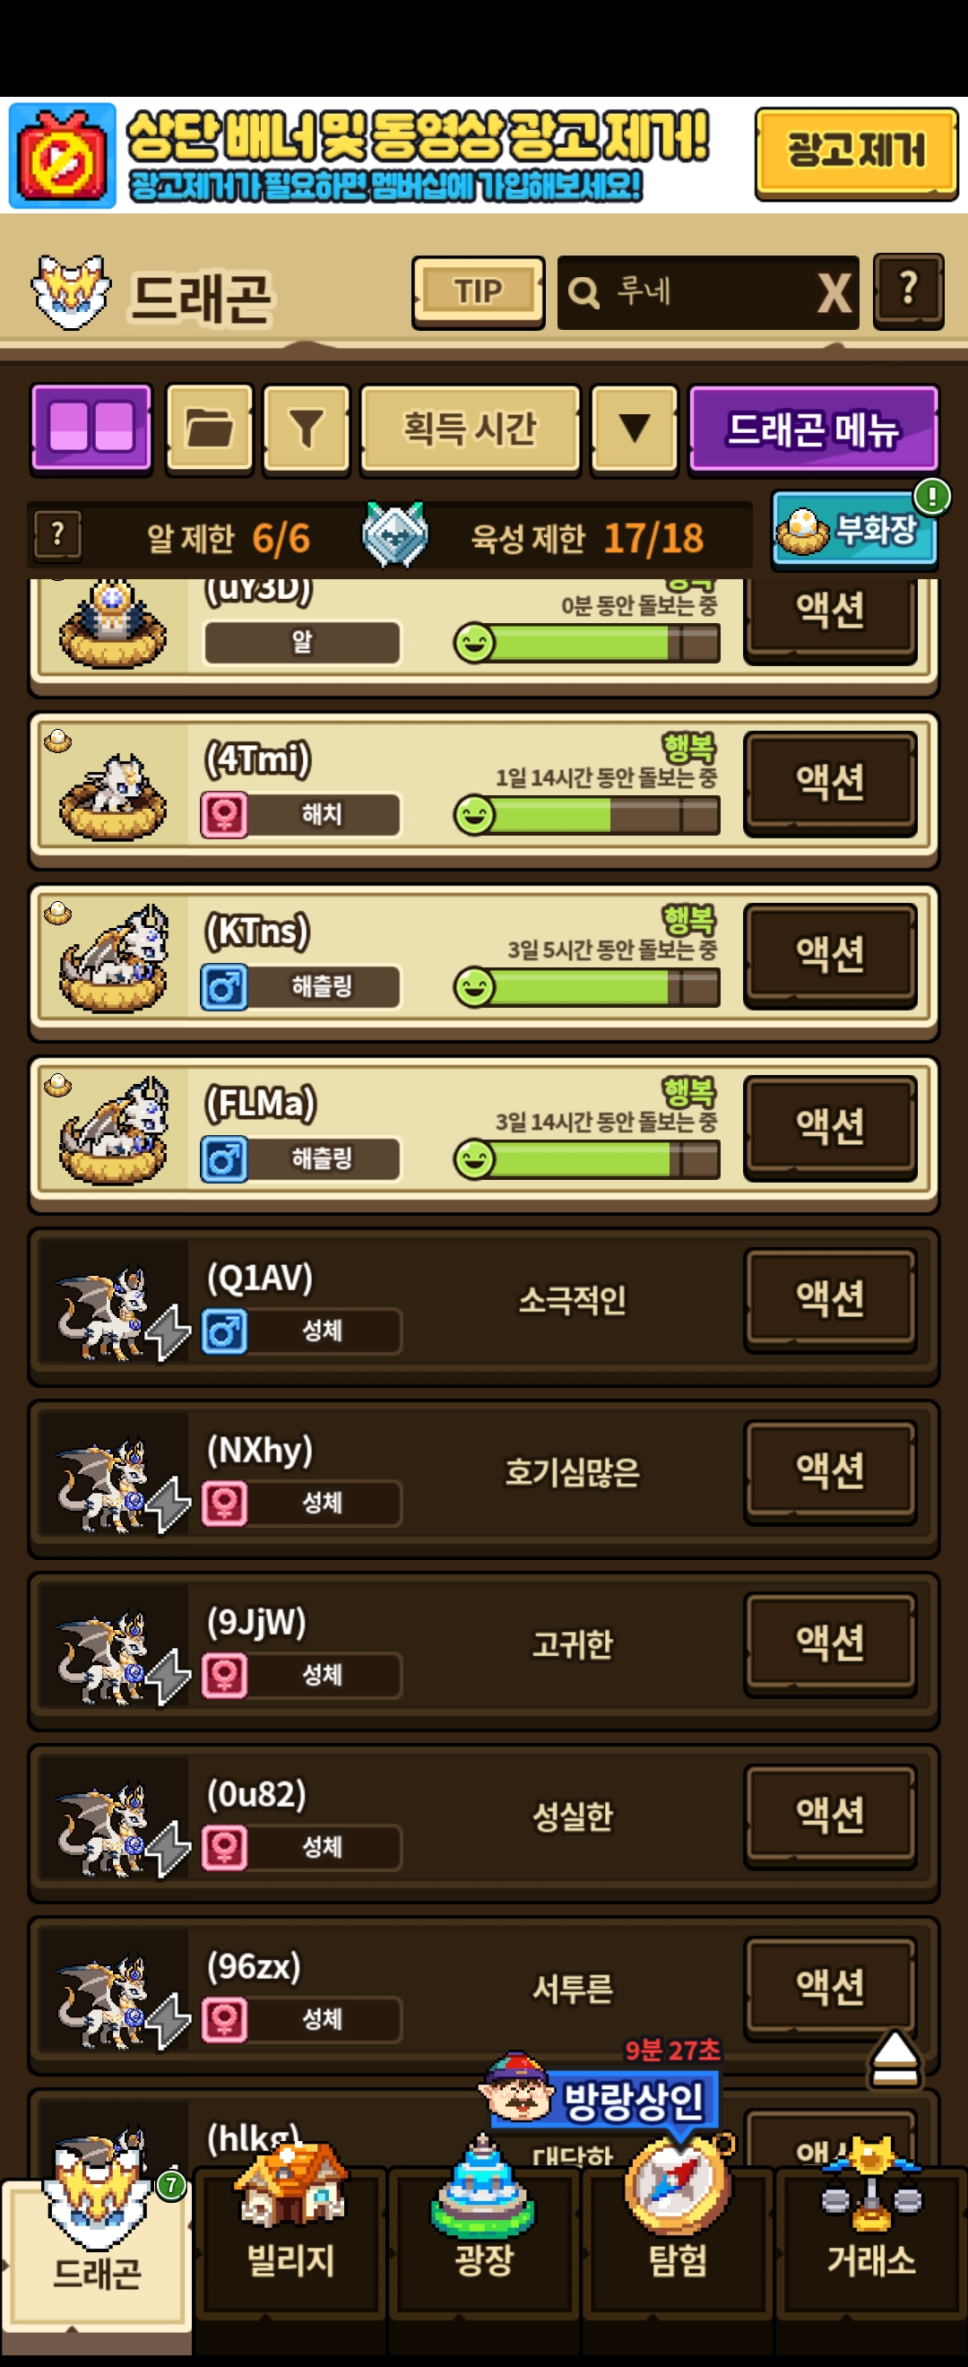Tap 액션 button for dragon 4Tmi
Viewport: 968px width, 2367px height.
click(830, 782)
